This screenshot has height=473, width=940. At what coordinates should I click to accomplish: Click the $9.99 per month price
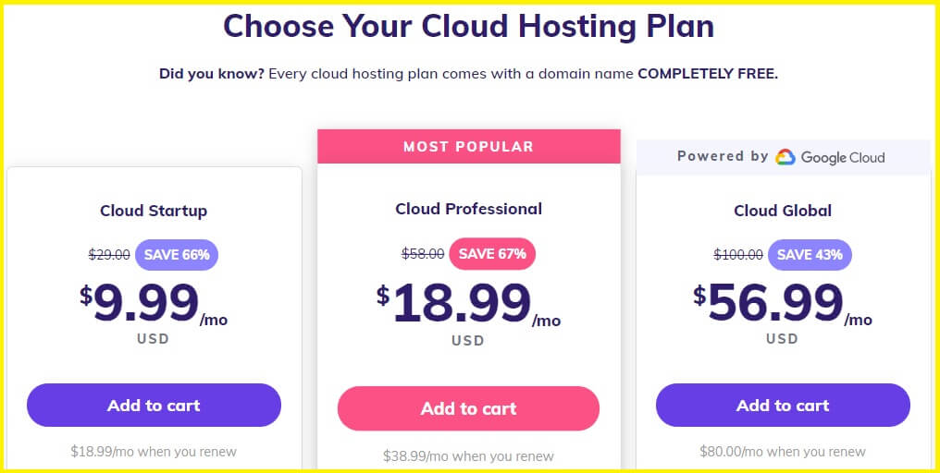pyautogui.click(x=154, y=304)
